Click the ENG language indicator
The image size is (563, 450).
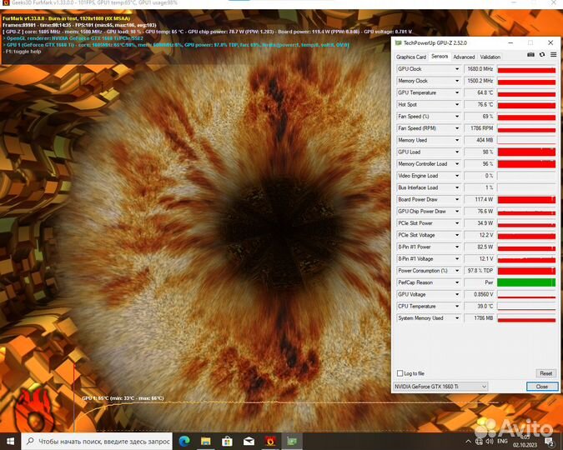(x=502, y=442)
